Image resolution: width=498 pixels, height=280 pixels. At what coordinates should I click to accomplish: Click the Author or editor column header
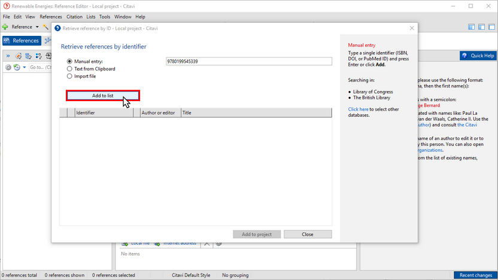[160, 112]
